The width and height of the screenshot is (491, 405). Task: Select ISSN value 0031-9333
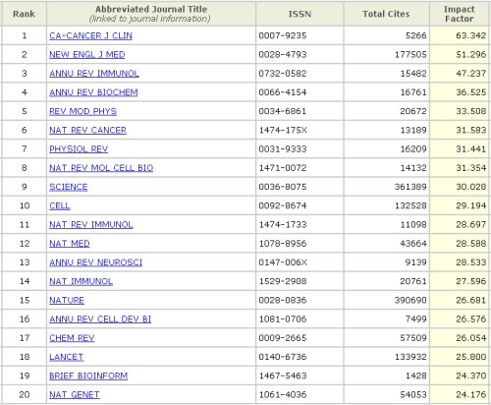[283, 149]
